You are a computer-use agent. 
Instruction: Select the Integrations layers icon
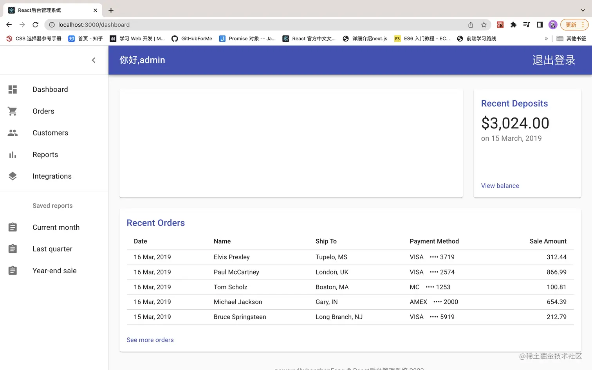coord(13,176)
